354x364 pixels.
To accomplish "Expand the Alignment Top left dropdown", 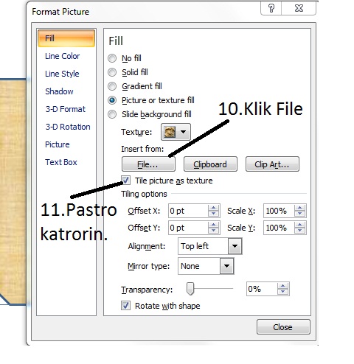I will click(x=235, y=246).
